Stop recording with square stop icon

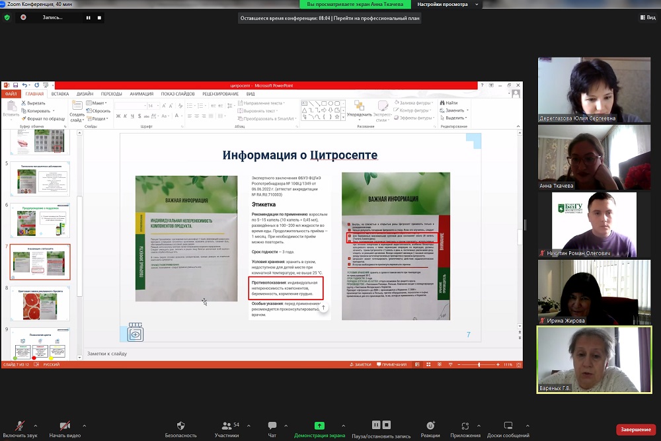(99, 18)
